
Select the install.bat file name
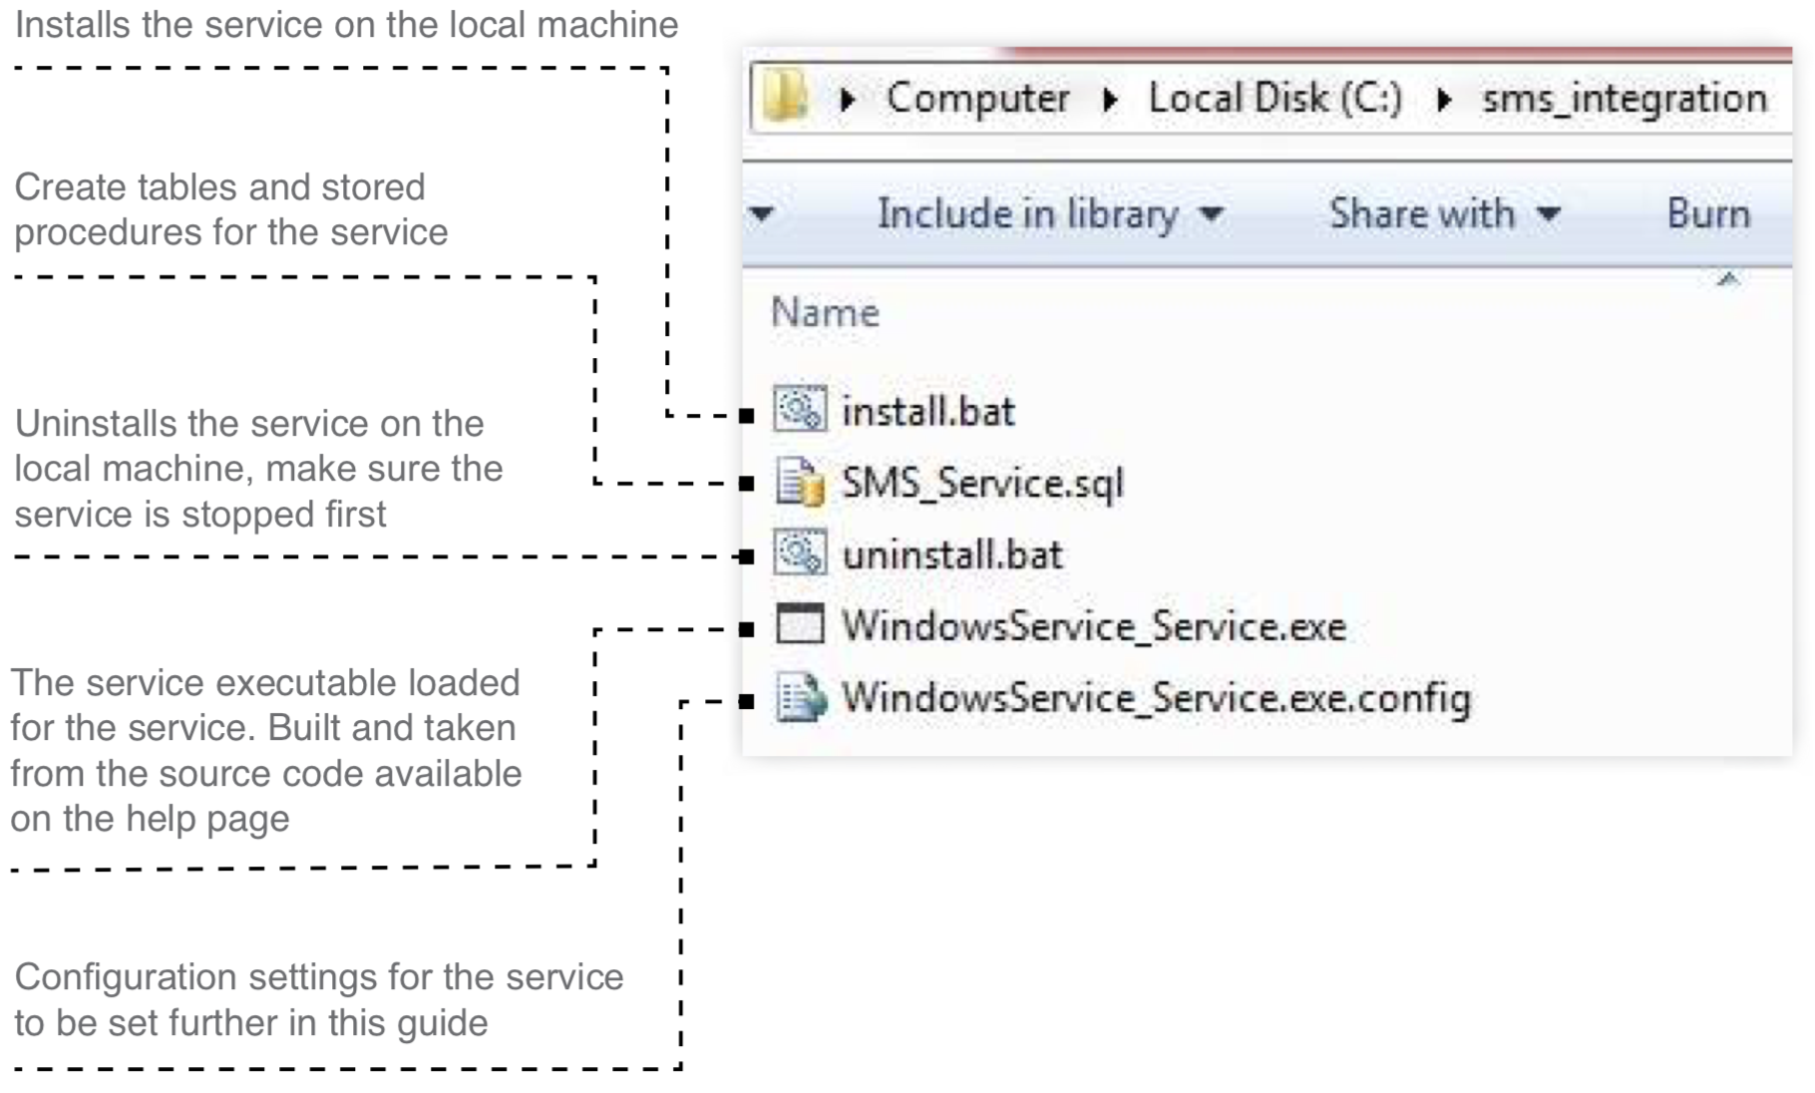tap(928, 411)
